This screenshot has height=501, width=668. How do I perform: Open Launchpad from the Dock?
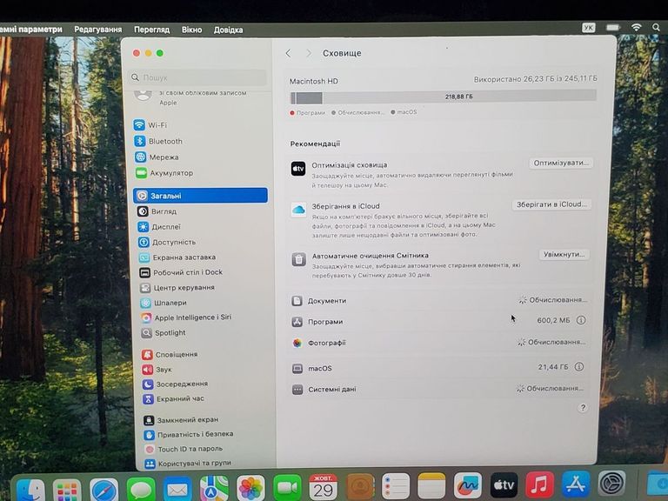click(x=67, y=490)
